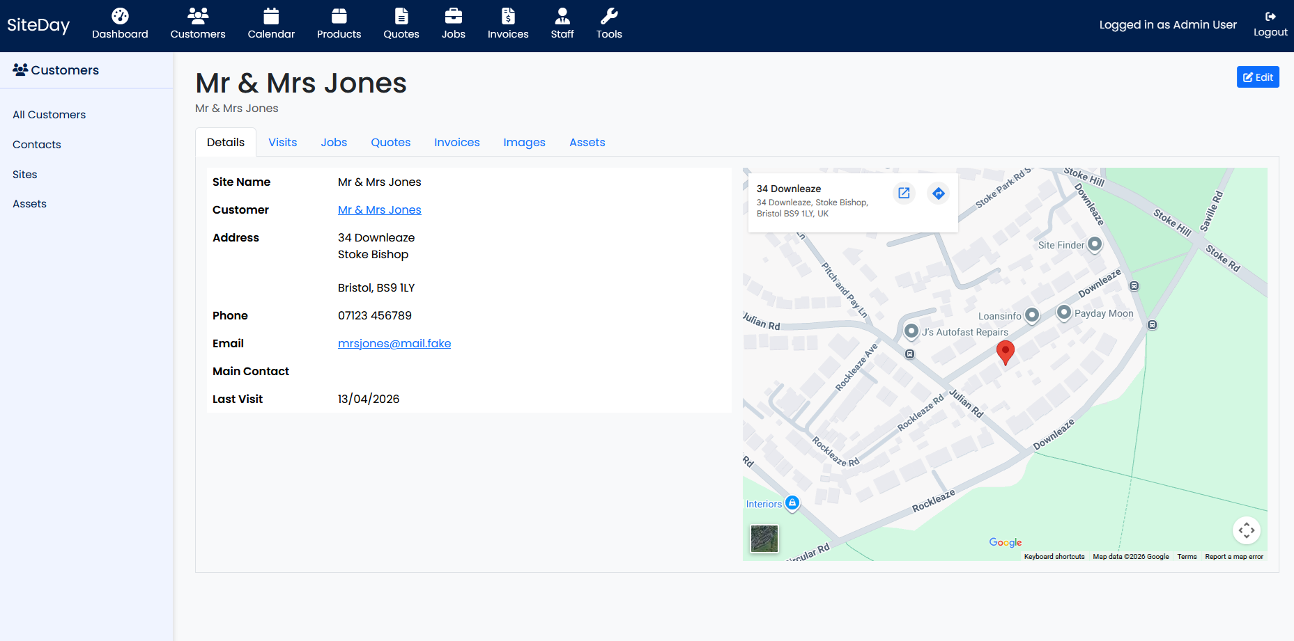Click the Logout icon
Screen dimensions: 1294x641
(x=1270, y=17)
